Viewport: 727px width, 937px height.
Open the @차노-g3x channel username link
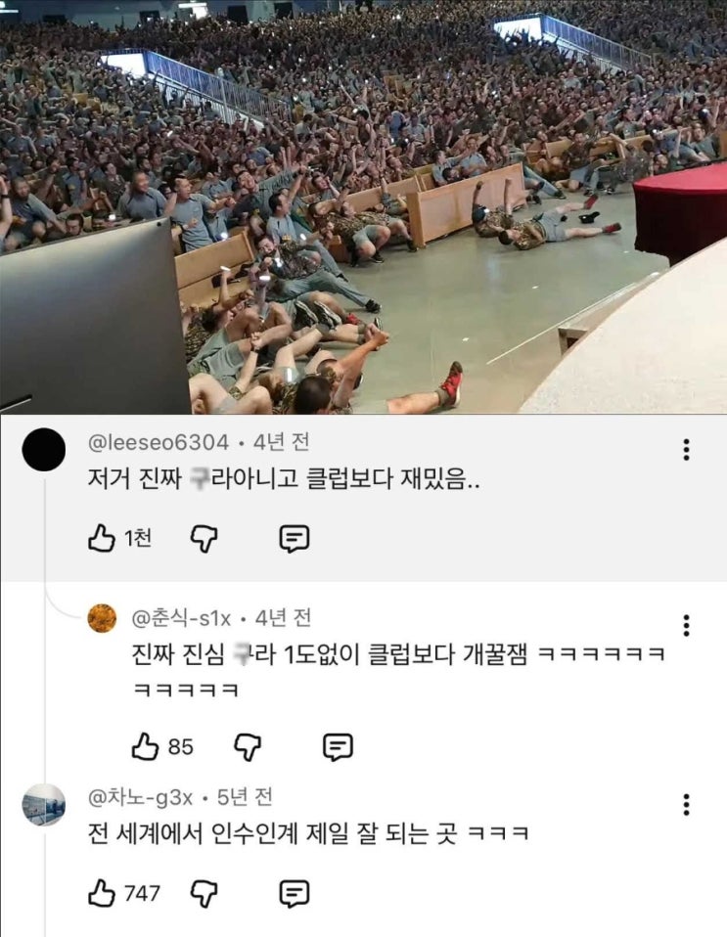point(141,797)
